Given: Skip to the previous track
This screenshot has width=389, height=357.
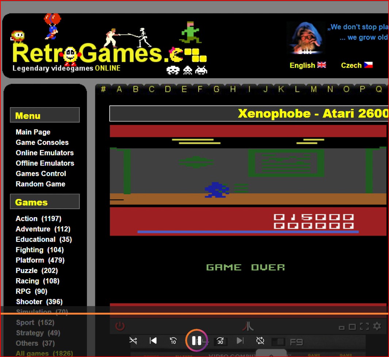Looking at the screenshot, I should click(x=153, y=341).
